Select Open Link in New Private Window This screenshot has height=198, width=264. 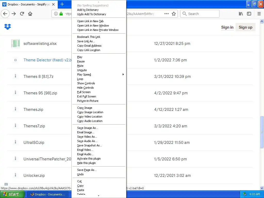click(x=98, y=30)
